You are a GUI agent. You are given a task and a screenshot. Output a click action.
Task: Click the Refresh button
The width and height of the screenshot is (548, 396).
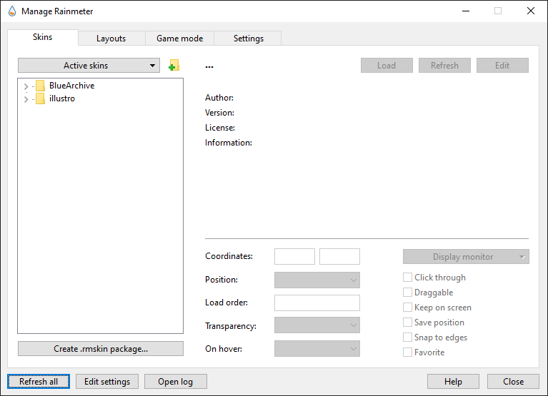(x=444, y=65)
